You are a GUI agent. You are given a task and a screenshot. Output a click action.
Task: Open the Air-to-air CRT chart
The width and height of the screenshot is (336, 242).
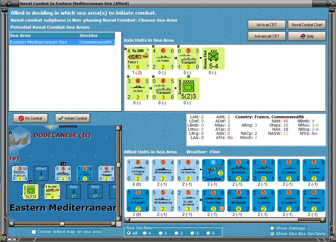tap(267, 24)
